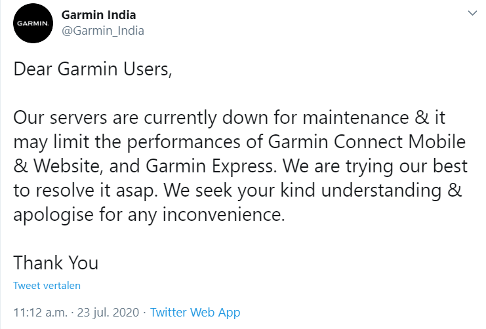Screen dimensions: 486x329
Task: Click 'apologise for any inconvenience' line
Action: click(x=149, y=214)
